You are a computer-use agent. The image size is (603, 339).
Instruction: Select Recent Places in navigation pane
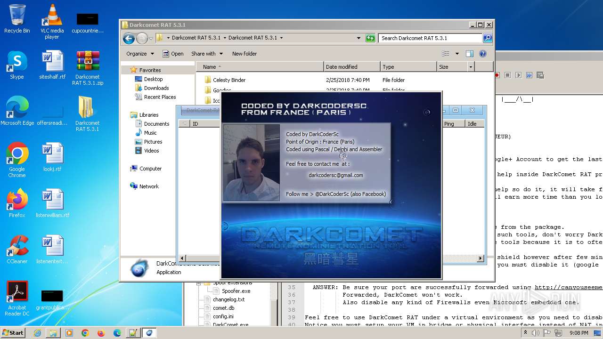click(x=160, y=97)
